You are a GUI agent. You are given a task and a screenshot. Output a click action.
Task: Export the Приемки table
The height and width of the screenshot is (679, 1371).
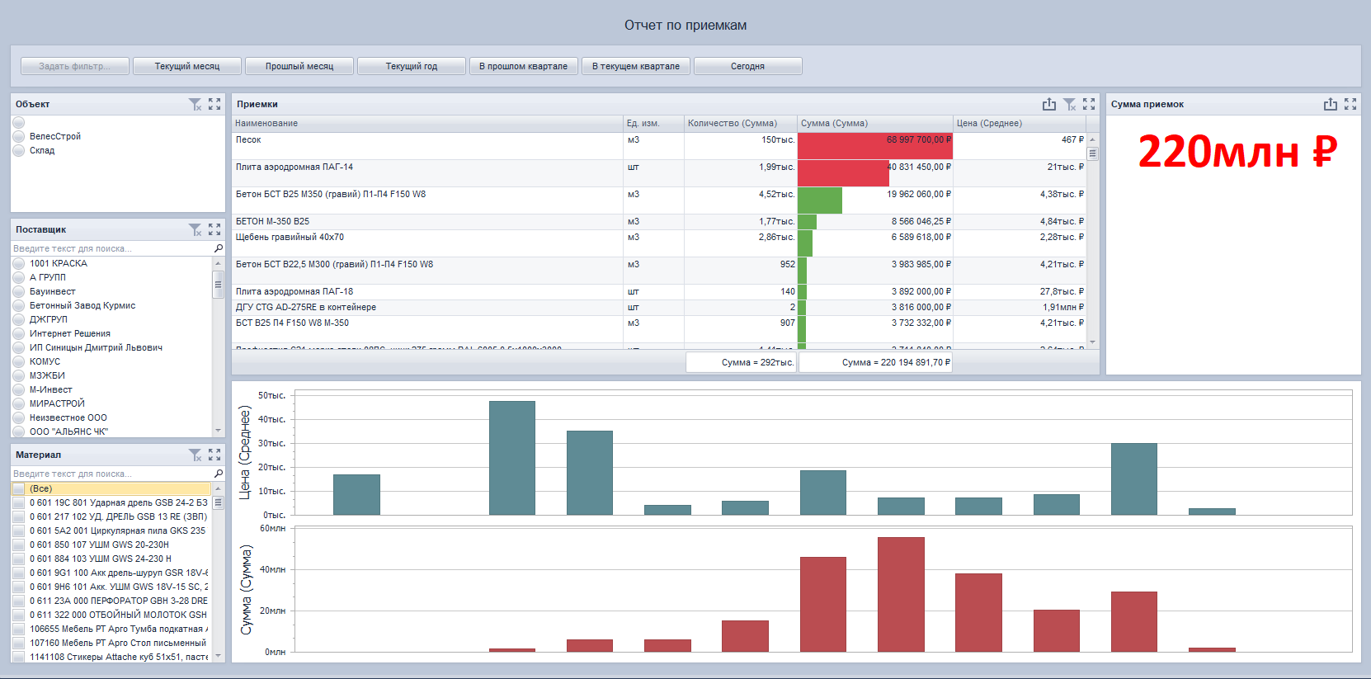(x=1048, y=104)
